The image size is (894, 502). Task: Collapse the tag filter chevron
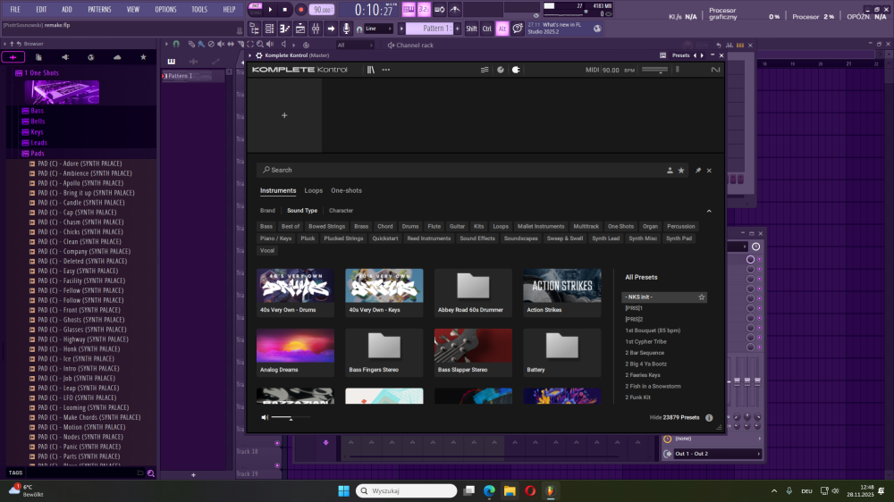pyautogui.click(x=709, y=211)
